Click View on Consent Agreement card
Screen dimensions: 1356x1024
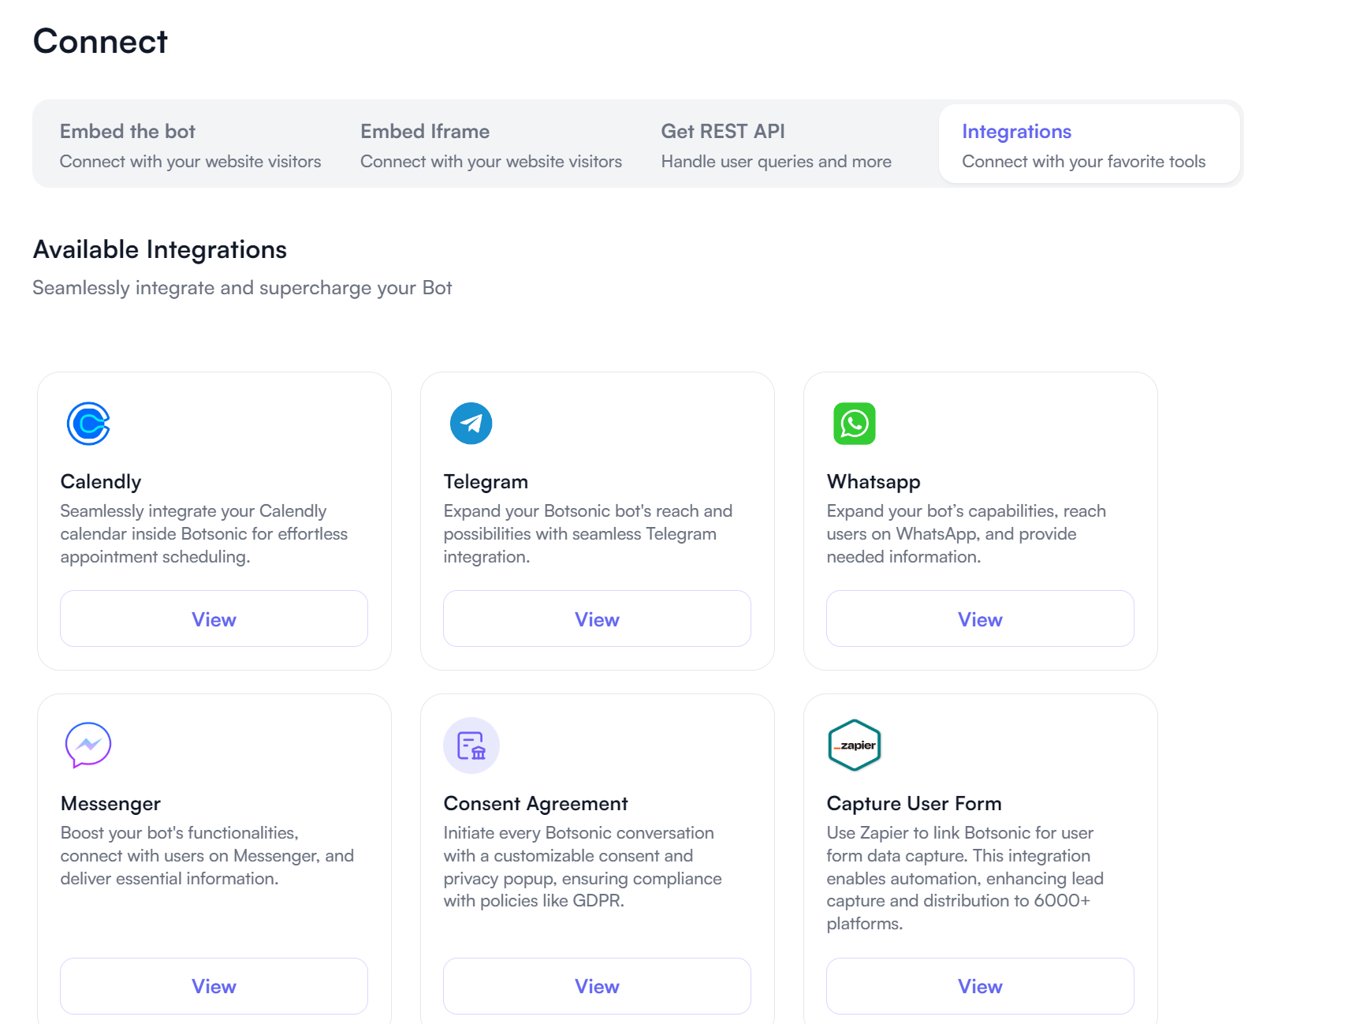pos(597,986)
